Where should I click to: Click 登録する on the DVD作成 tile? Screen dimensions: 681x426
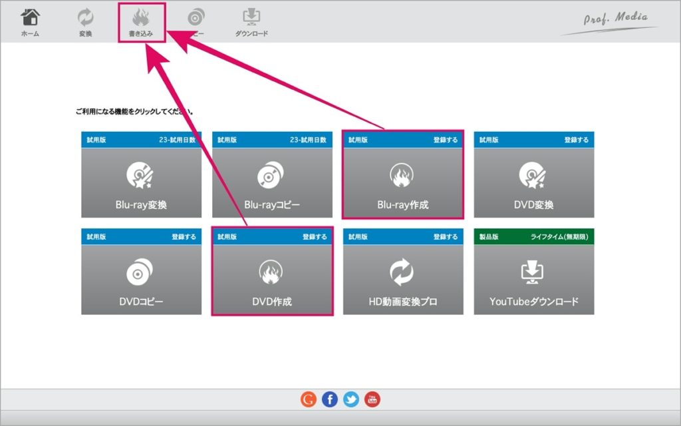[x=315, y=237]
